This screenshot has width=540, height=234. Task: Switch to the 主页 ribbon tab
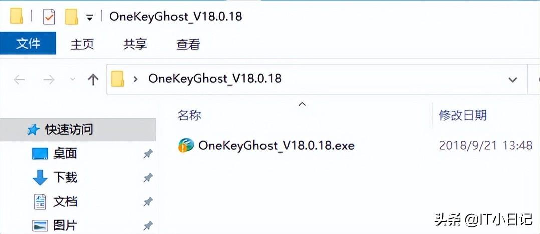[x=82, y=44]
